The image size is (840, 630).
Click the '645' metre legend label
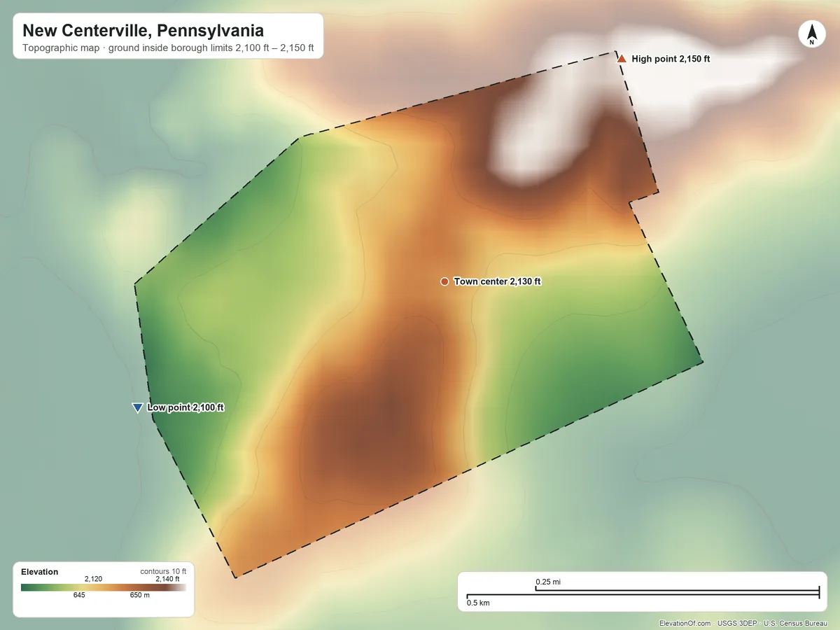[79, 596]
